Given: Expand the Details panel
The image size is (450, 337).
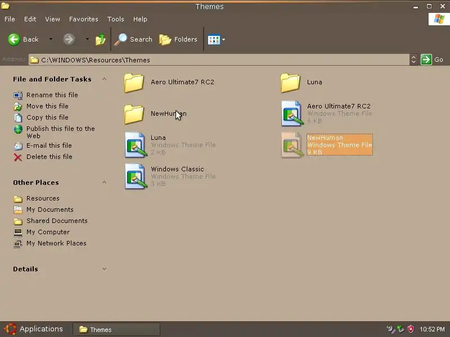Looking at the screenshot, I should [x=105, y=269].
